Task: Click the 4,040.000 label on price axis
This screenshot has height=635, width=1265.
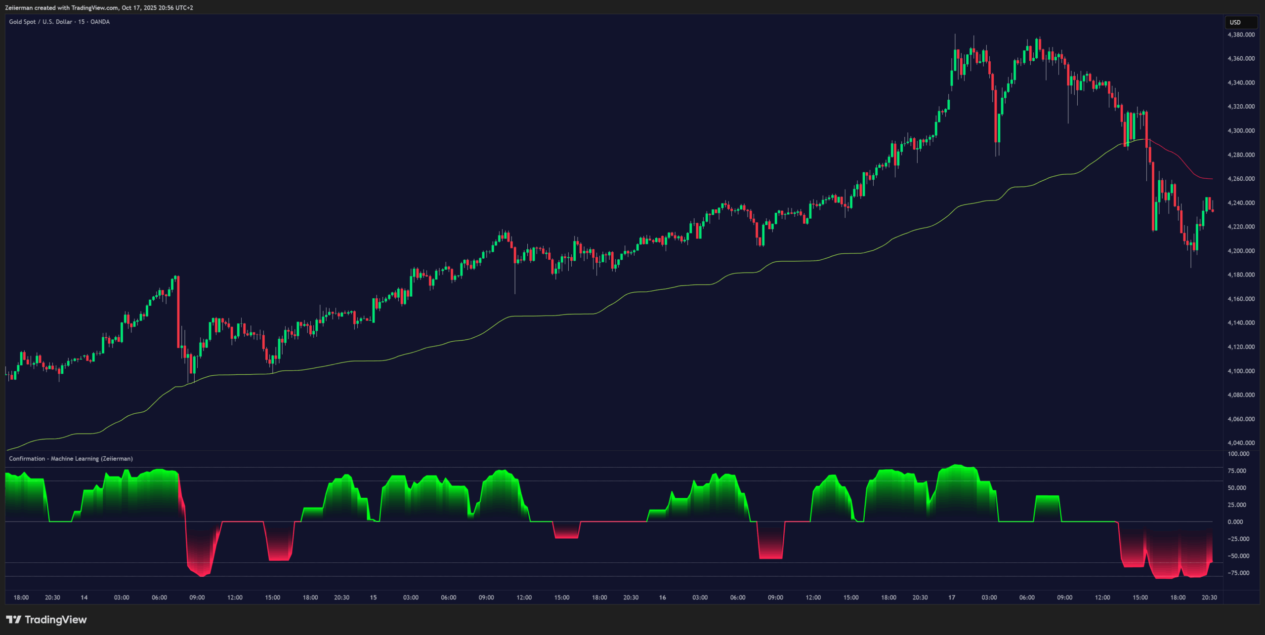Action: point(1240,443)
